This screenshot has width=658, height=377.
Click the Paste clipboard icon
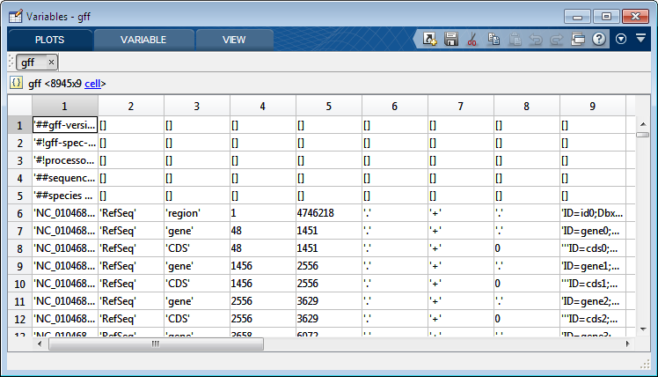pos(515,39)
